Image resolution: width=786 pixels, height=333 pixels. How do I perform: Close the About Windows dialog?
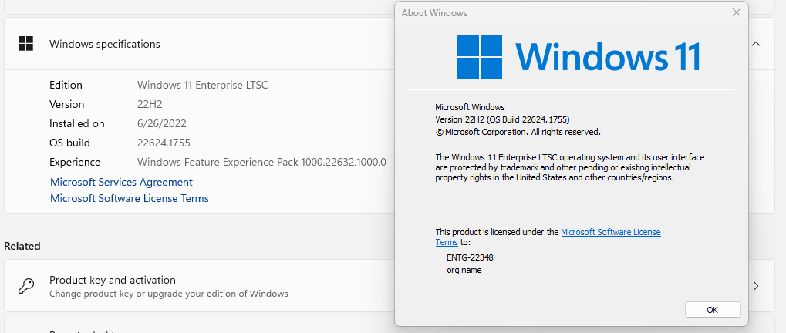pyautogui.click(x=737, y=13)
